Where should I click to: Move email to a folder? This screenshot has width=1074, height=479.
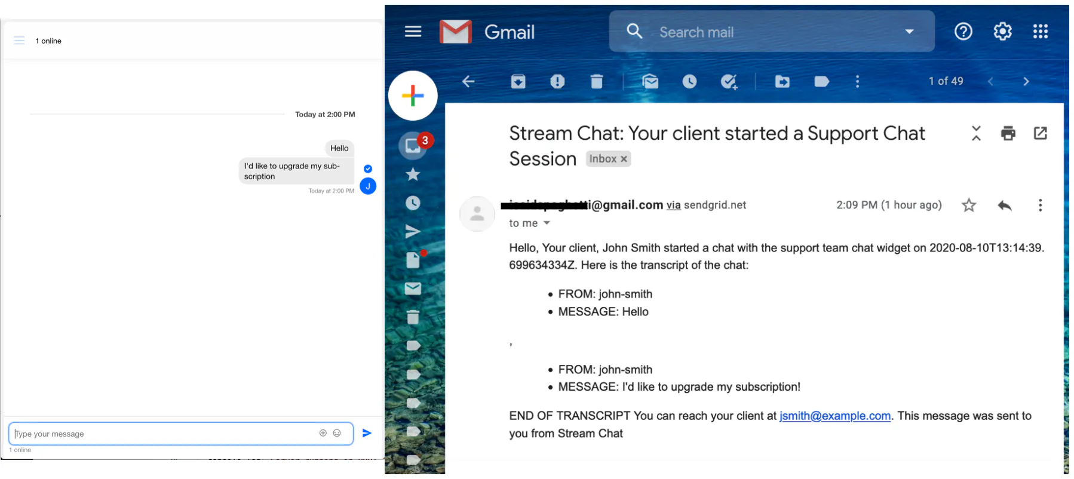click(x=782, y=81)
